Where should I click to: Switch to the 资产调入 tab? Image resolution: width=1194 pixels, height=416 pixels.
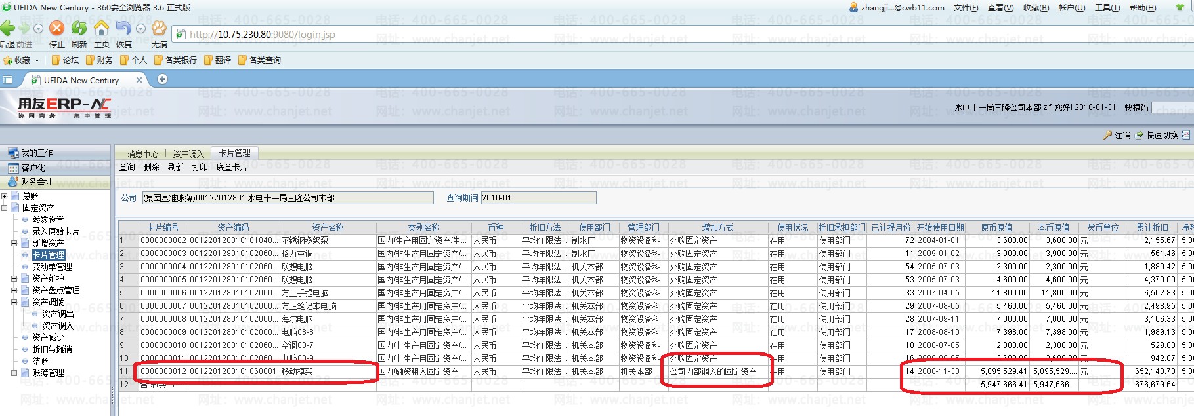188,154
